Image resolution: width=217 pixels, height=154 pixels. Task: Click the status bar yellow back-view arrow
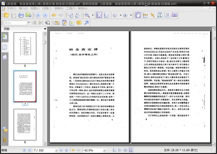coord(73,150)
